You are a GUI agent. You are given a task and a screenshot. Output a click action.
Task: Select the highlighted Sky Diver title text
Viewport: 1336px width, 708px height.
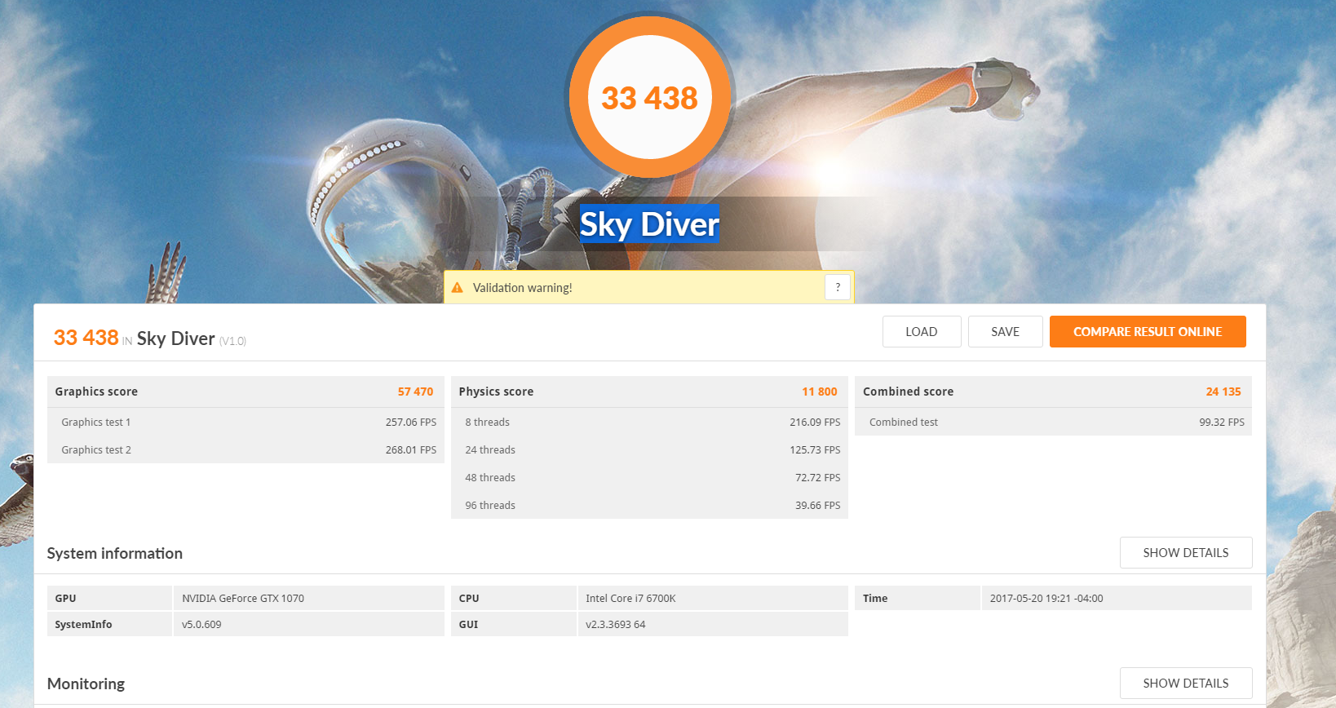(x=650, y=224)
